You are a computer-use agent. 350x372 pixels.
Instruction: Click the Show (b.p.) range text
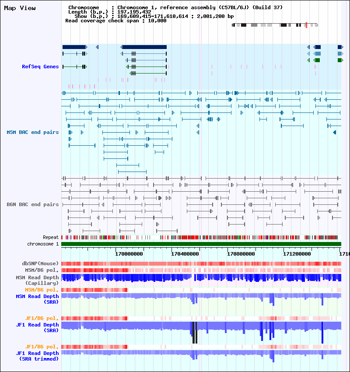[x=154, y=16]
